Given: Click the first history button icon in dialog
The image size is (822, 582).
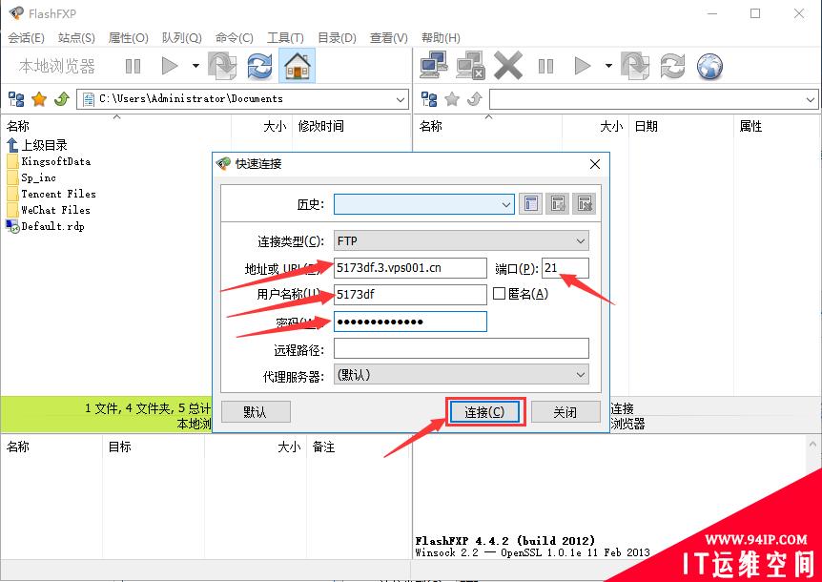Looking at the screenshot, I should [531, 204].
